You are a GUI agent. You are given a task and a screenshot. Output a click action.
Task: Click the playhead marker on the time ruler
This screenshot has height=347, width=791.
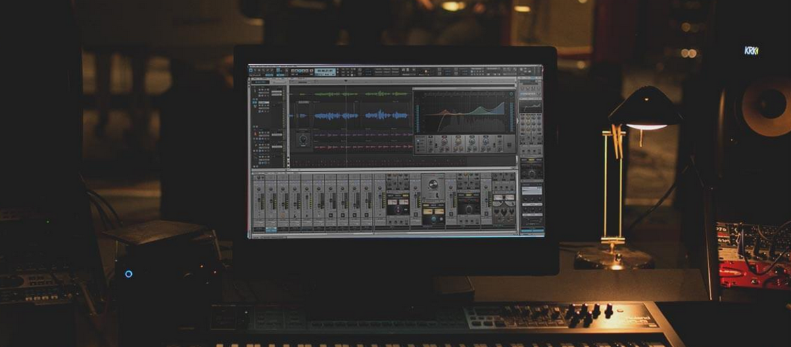point(346,81)
